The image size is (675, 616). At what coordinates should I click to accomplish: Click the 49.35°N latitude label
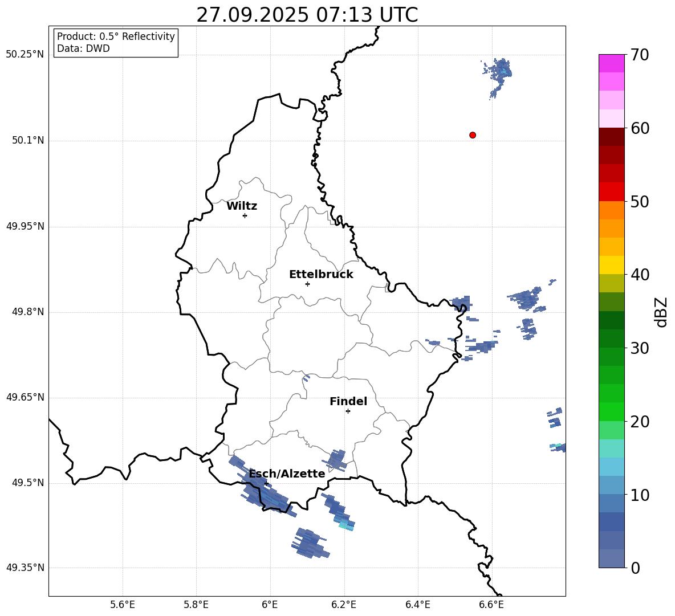(25, 568)
